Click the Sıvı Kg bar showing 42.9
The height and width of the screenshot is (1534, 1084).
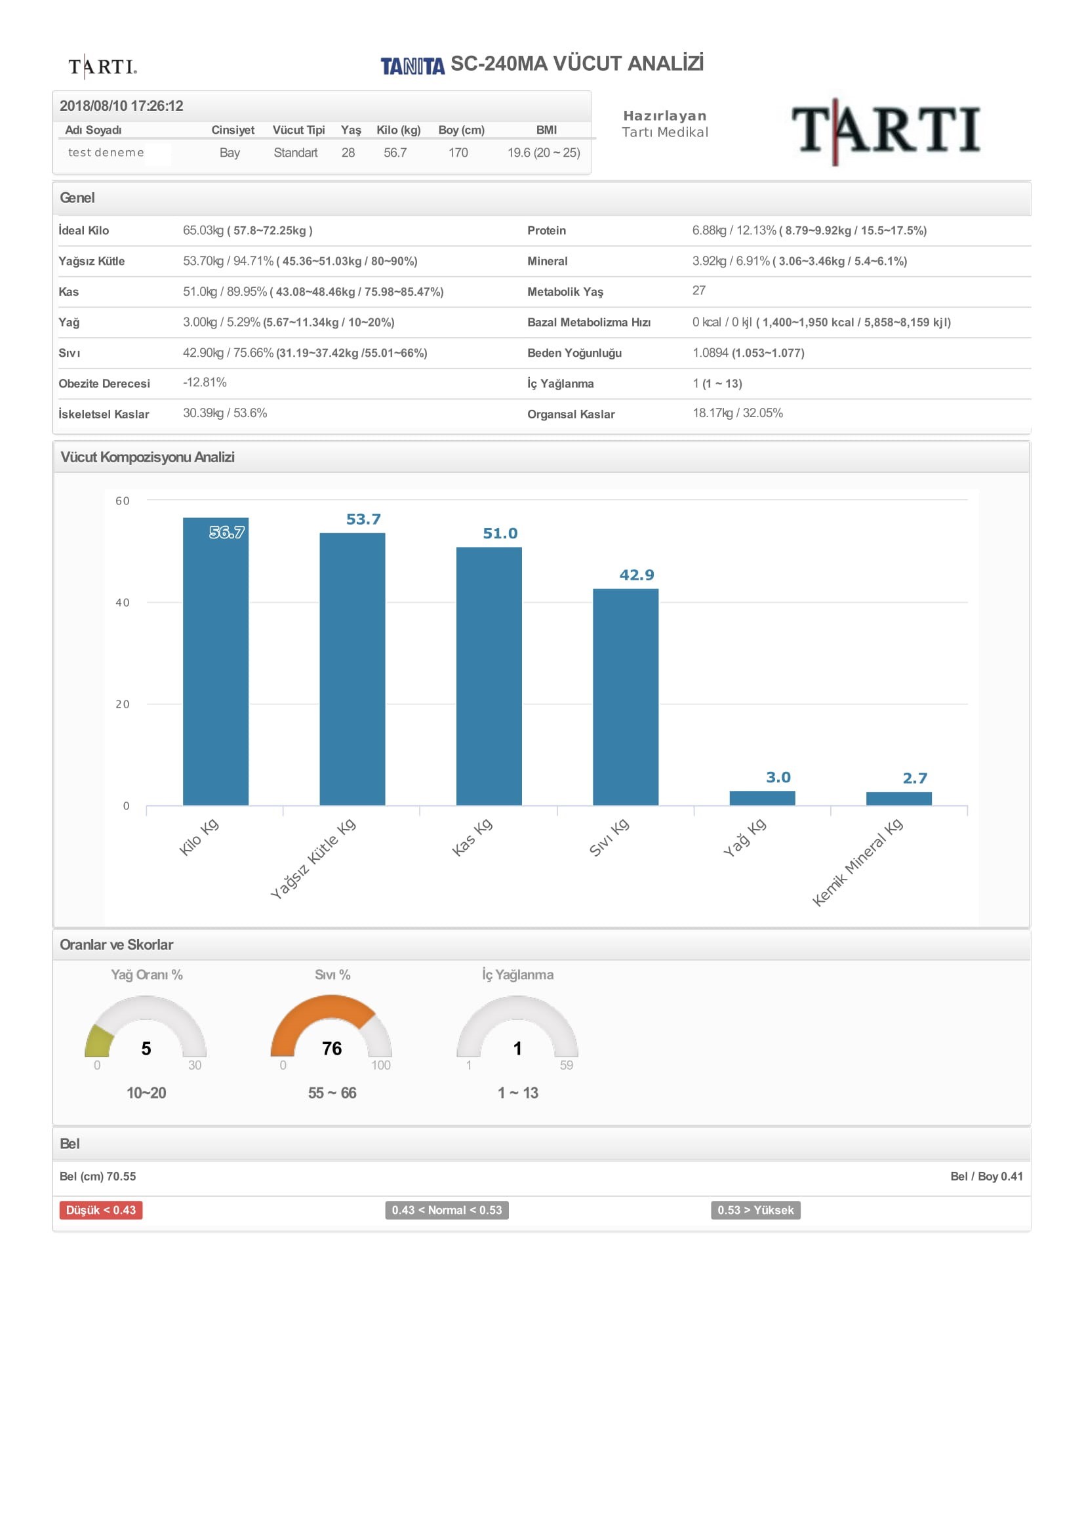(x=625, y=696)
